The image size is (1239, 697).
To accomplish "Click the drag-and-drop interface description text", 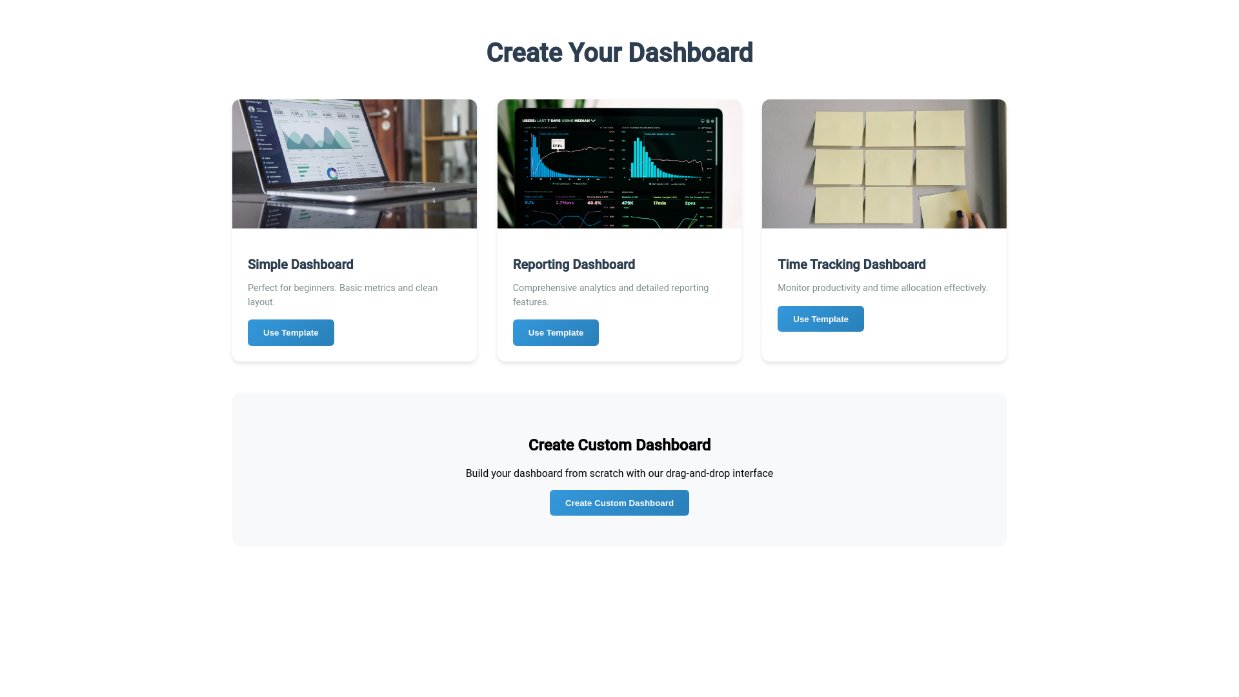I will click(619, 473).
